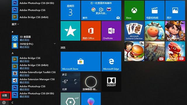This screenshot has height=105, width=187.
Task: Click 更多内容... in the mail tile
Action: tap(101, 13)
